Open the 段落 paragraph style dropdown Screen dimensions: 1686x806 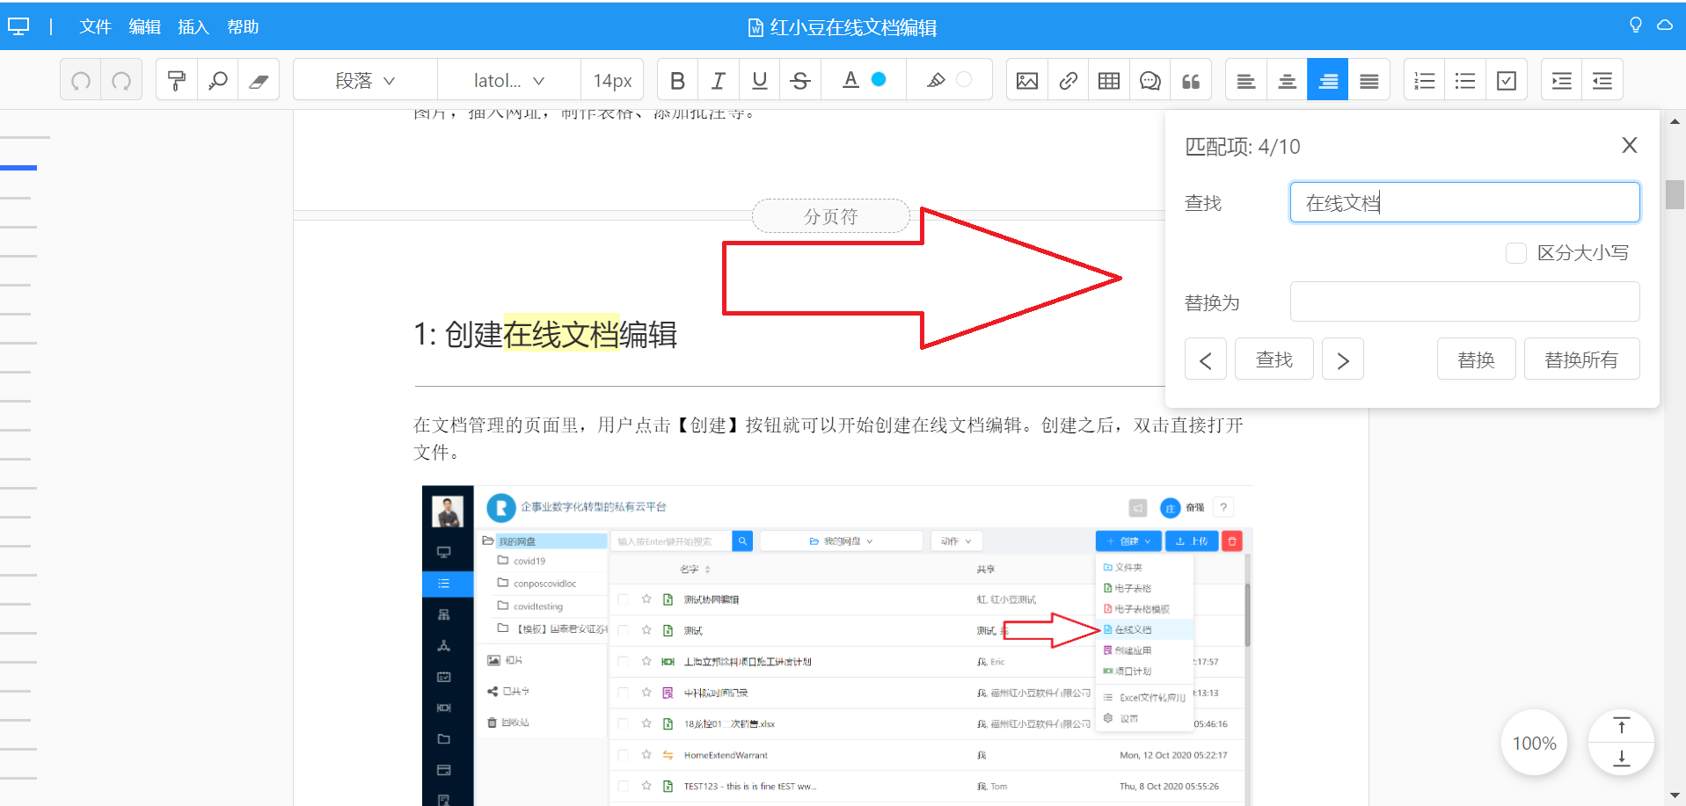(365, 81)
